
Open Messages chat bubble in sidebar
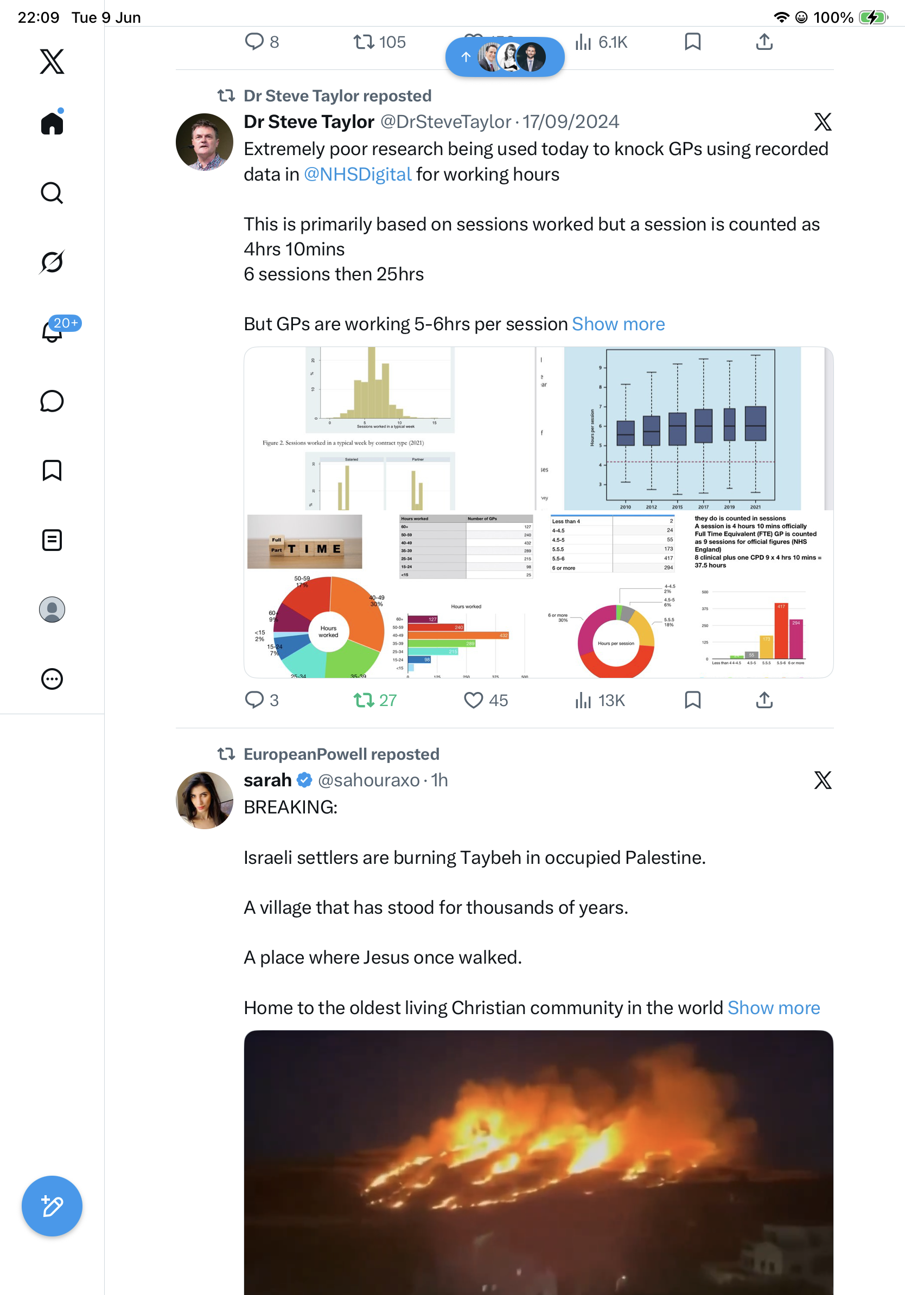pyautogui.click(x=52, y=401)
